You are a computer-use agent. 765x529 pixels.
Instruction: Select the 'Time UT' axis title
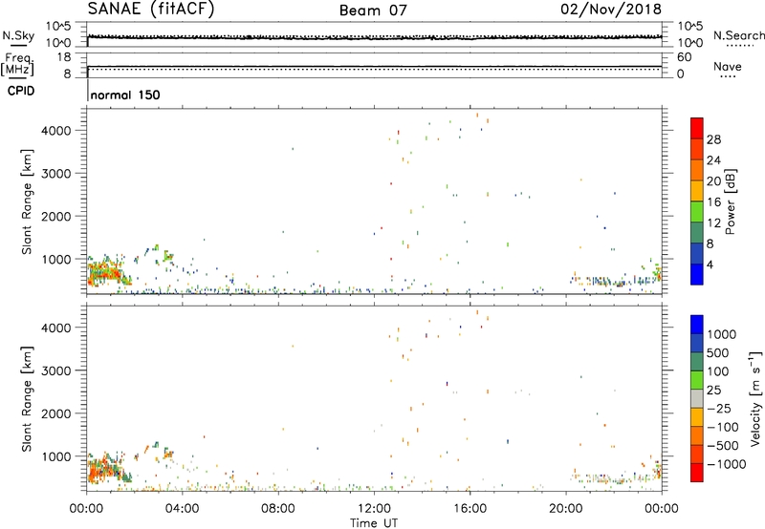pos(374,523)
